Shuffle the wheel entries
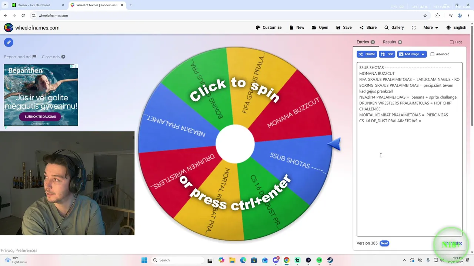 pyautogui.click(x=367, y=54)
